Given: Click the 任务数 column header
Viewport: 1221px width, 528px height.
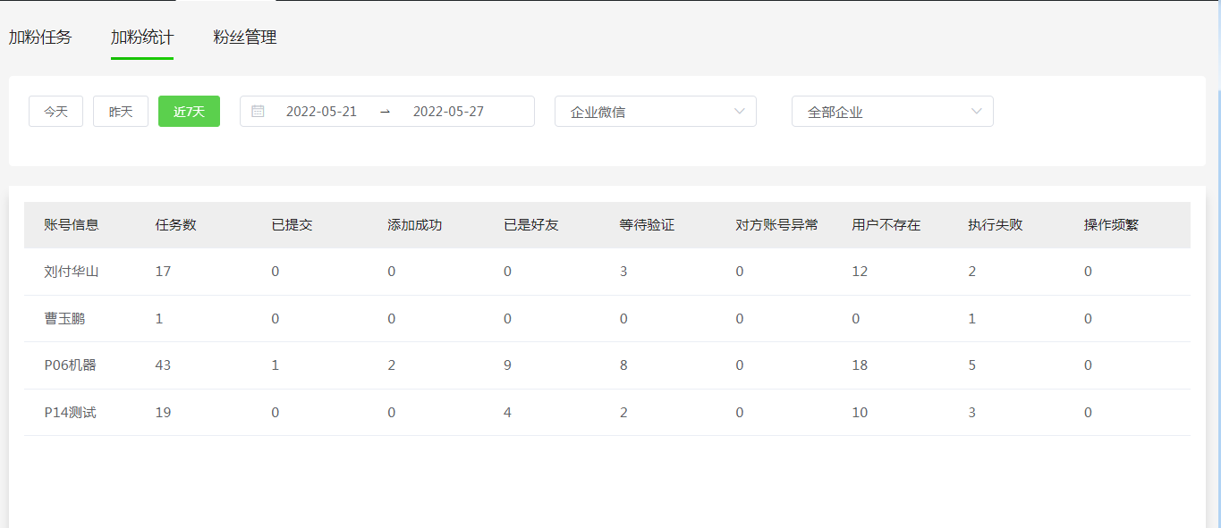Looking at the screenshot, I should click(175, 225).
